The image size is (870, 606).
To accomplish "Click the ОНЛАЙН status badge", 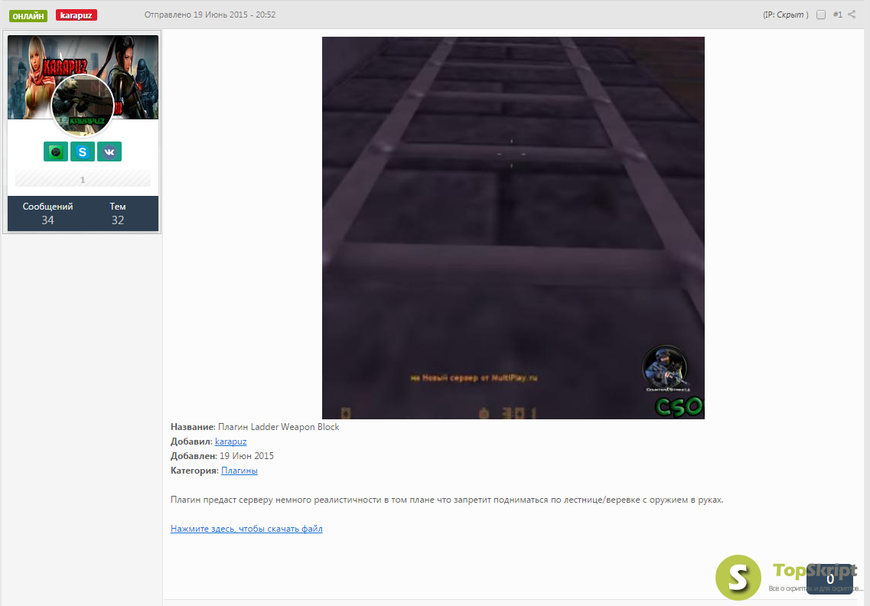I will click(28, 15).
